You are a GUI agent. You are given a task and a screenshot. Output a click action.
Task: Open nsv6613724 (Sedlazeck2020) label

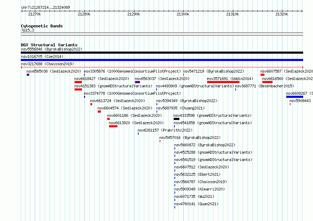(117, 101)
